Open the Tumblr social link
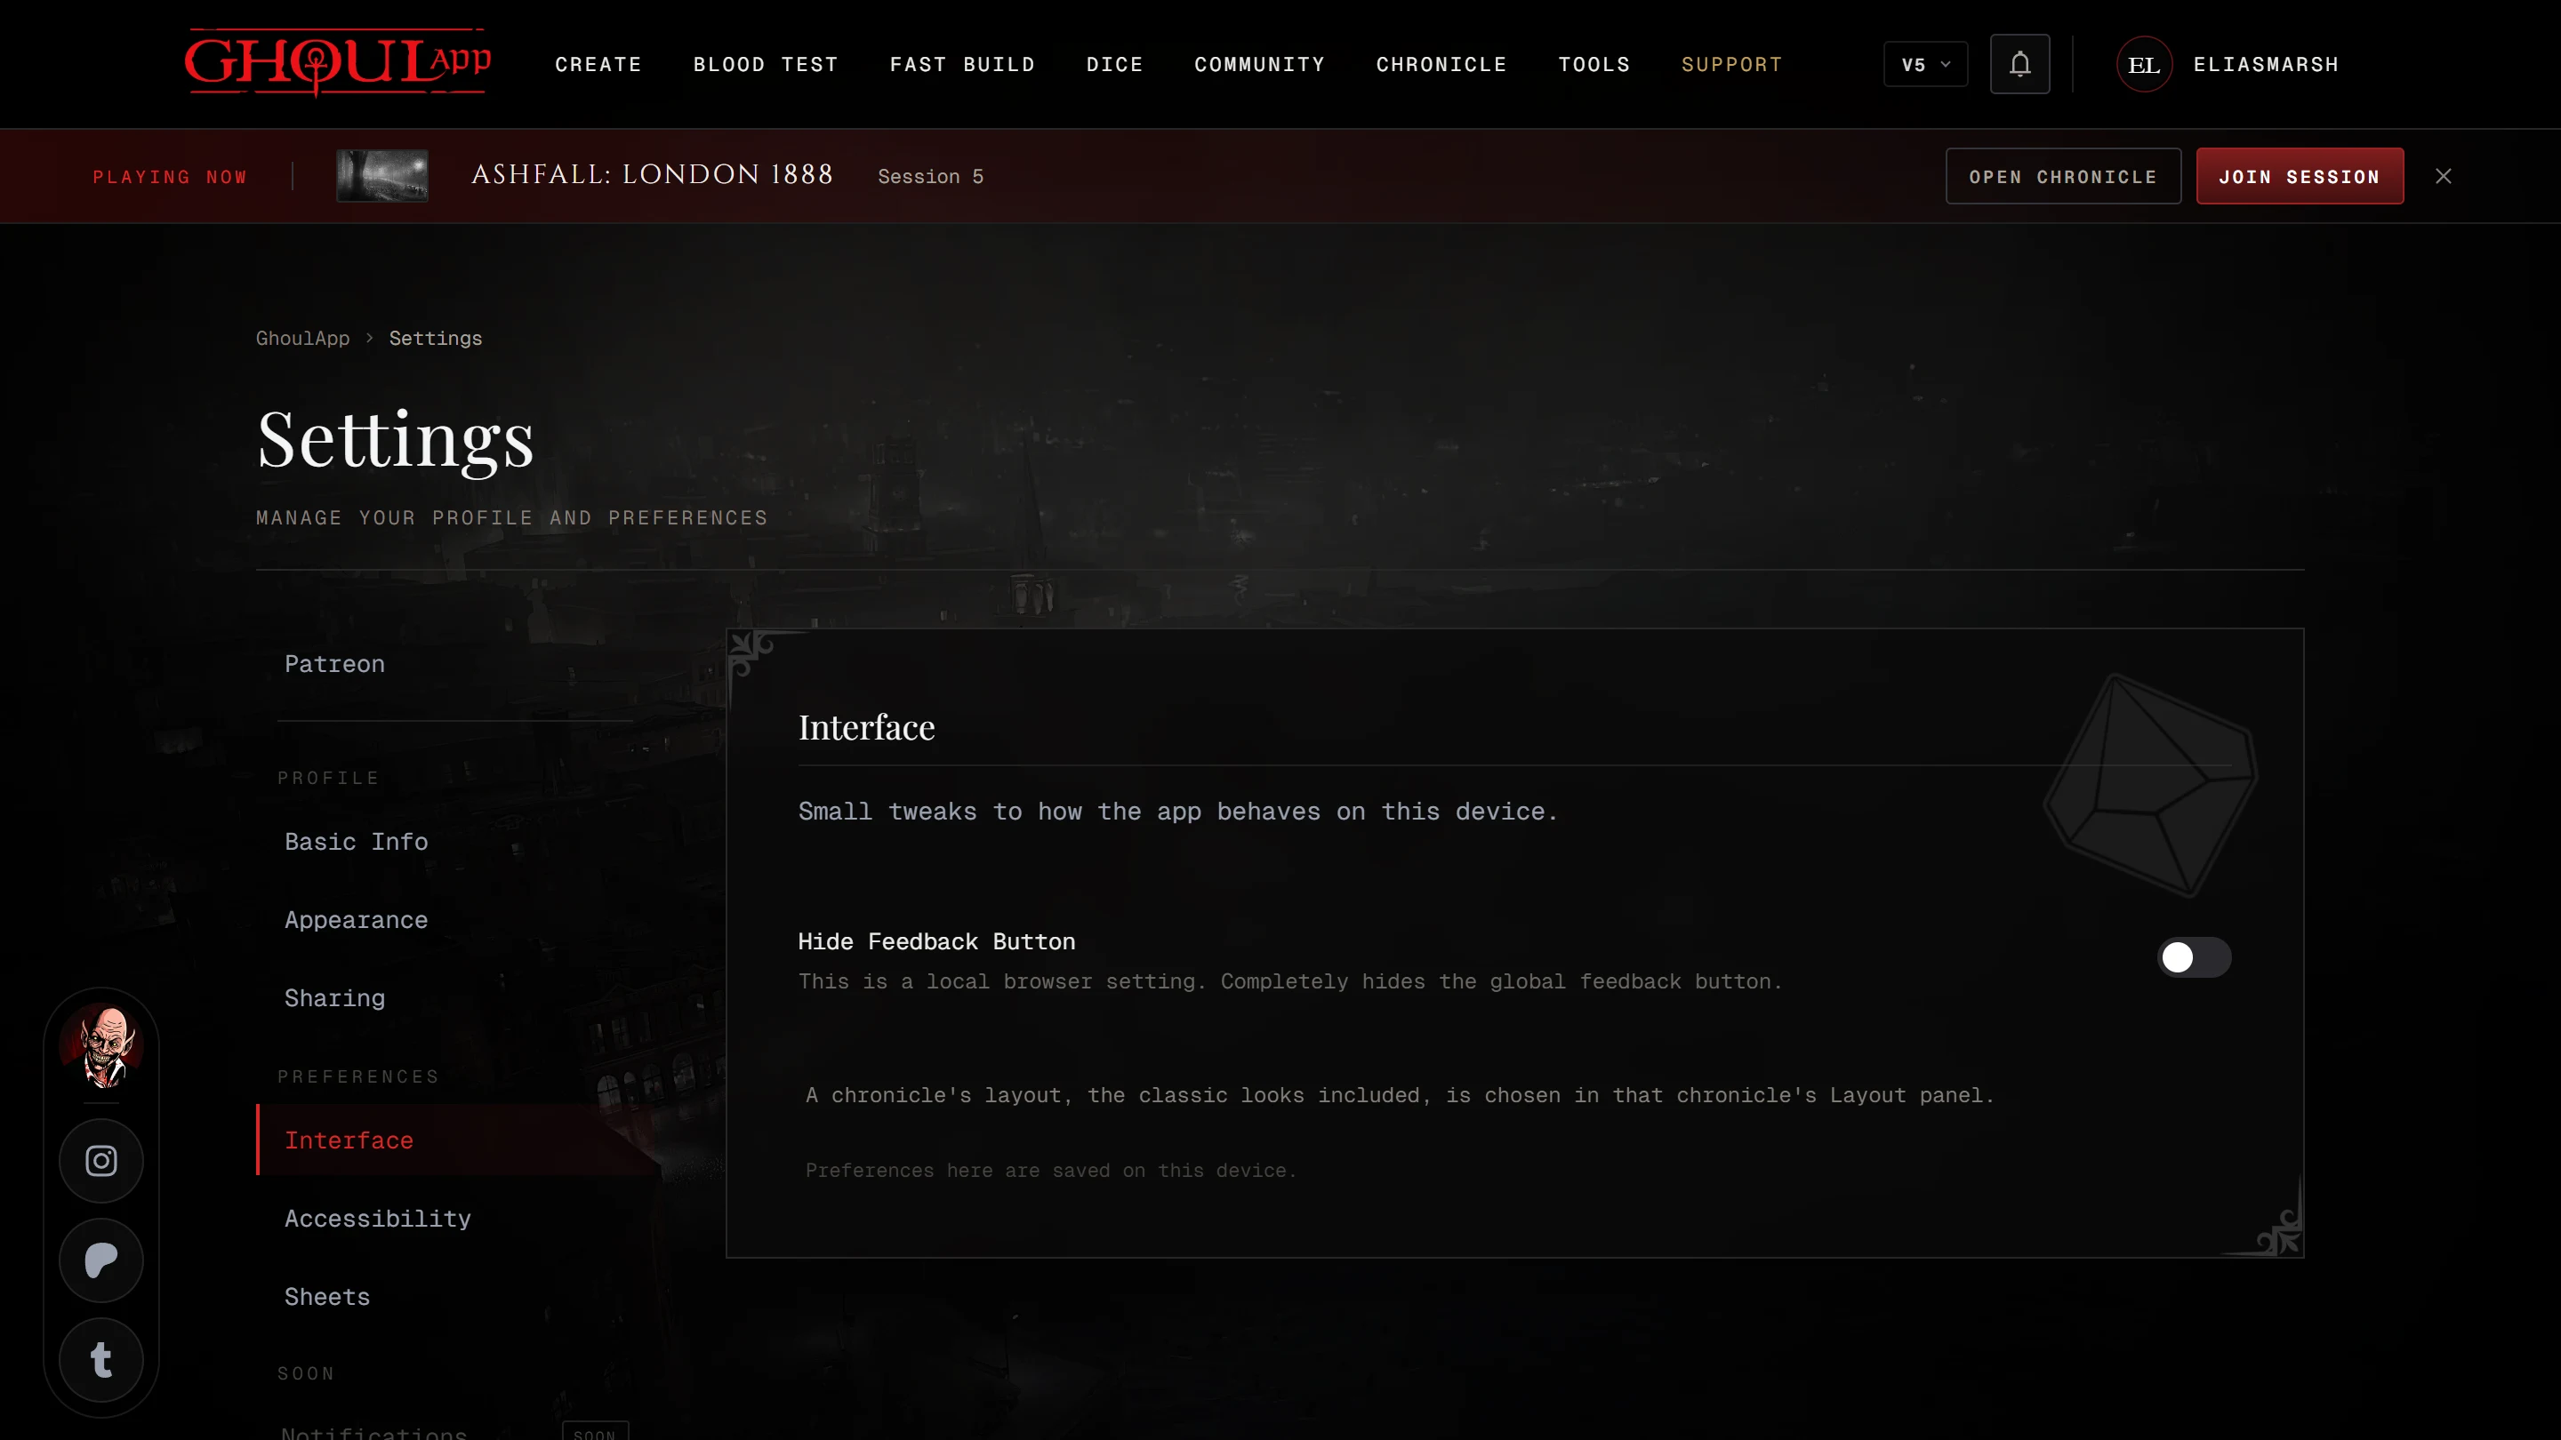2561x1440 pixels. 101,1359
